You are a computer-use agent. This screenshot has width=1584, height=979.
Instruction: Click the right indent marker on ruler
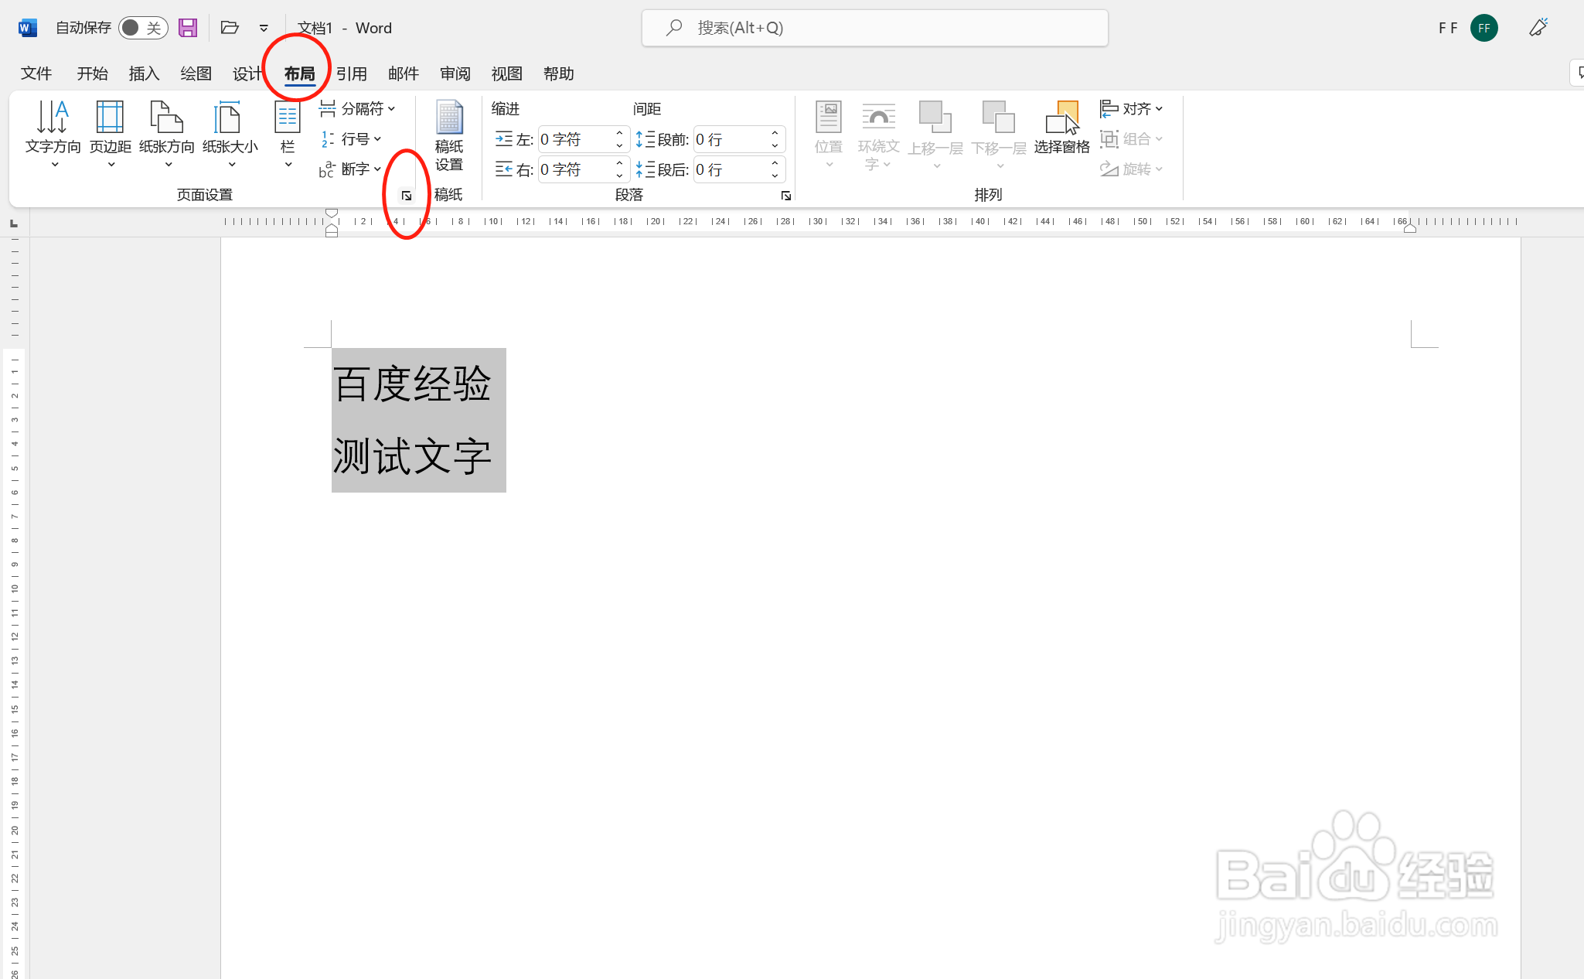tap(1410, 227)
